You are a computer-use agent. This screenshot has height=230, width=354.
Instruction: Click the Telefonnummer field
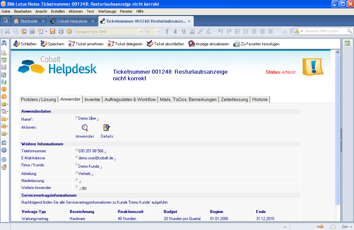pos(91,151)
